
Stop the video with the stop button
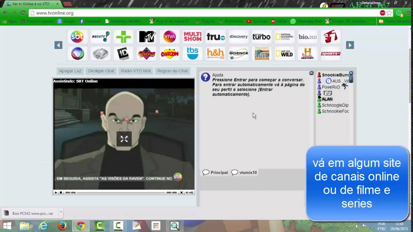coord(61,192)
